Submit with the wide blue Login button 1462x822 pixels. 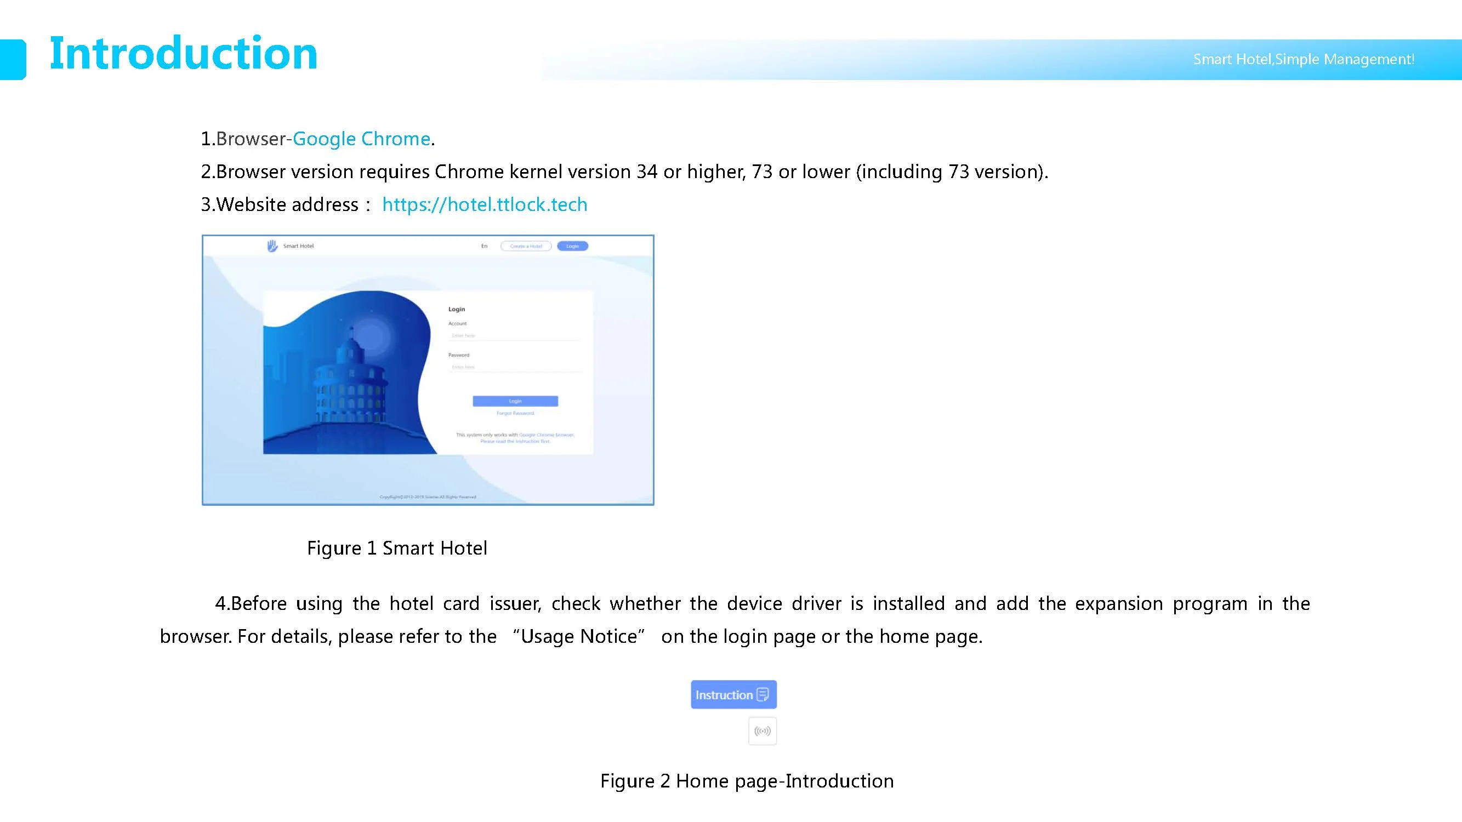pyautogui.click(x=515, y=401)
